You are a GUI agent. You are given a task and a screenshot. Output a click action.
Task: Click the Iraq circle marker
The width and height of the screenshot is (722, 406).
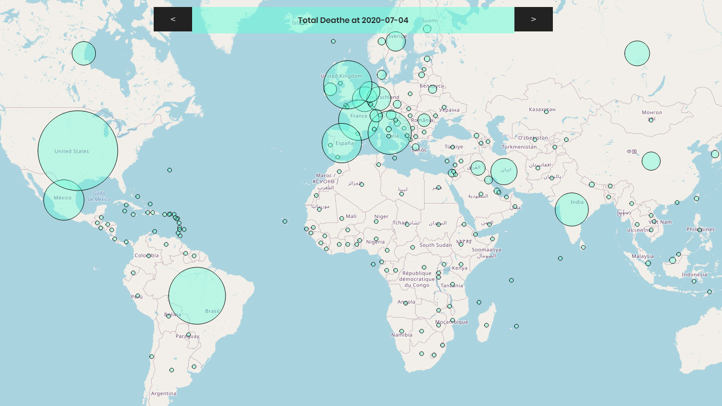coord(478,168)
